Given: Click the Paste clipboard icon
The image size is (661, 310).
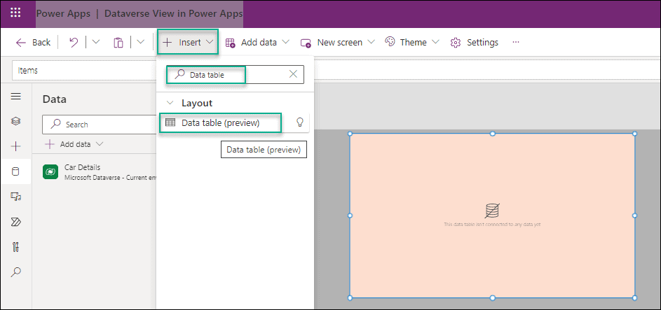Looking at the screenshot, I should pos(118,43).
